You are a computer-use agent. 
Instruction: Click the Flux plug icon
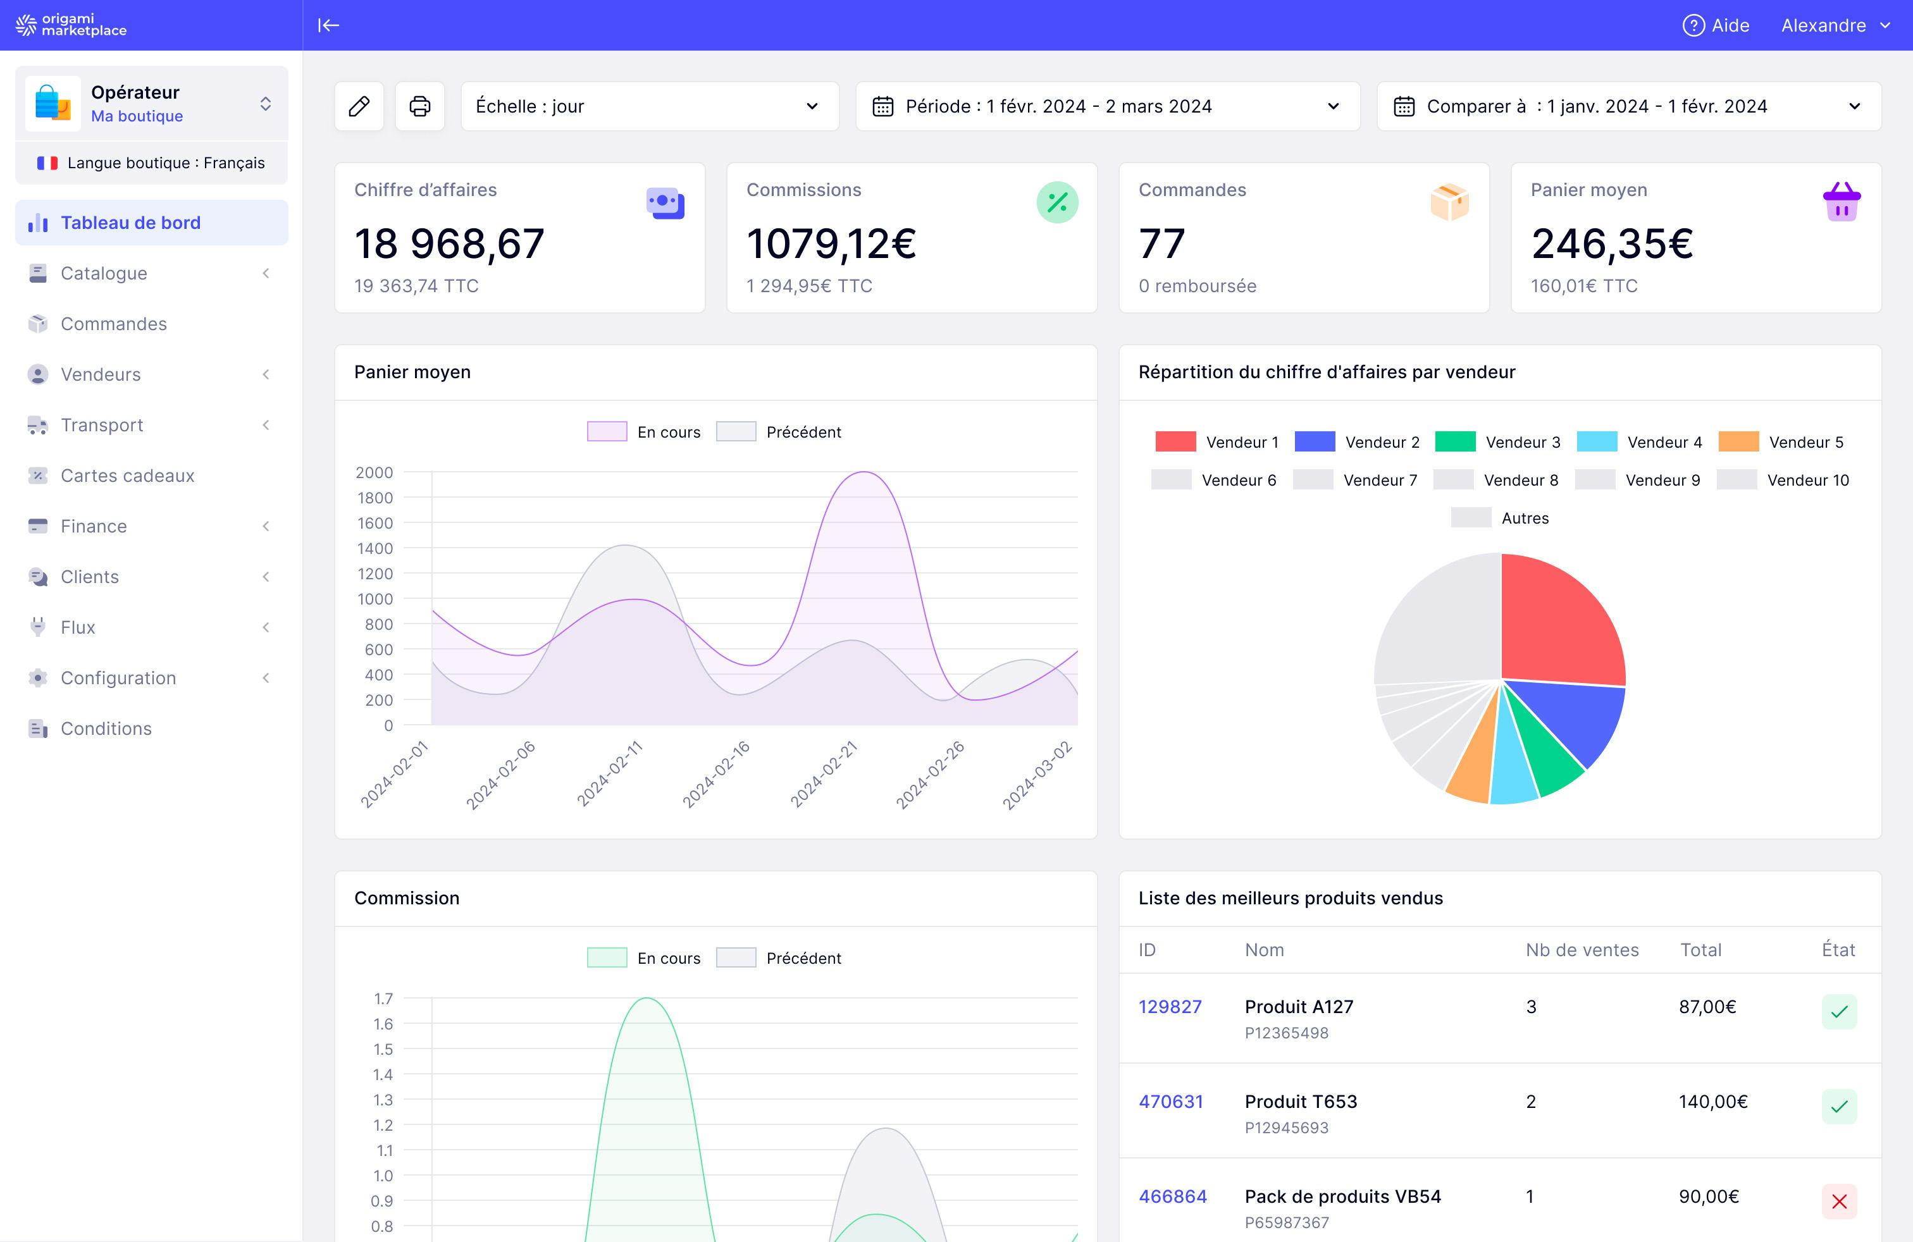click(x=38, y=627)
